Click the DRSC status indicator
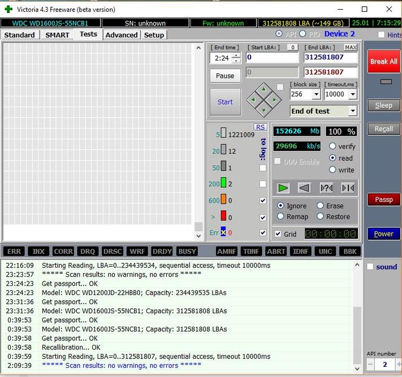402x377 pixels. (113, 252)
